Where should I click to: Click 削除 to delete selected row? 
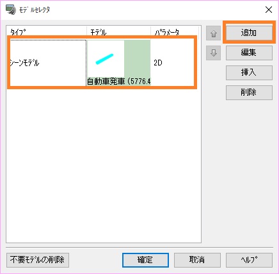(249, 92)
